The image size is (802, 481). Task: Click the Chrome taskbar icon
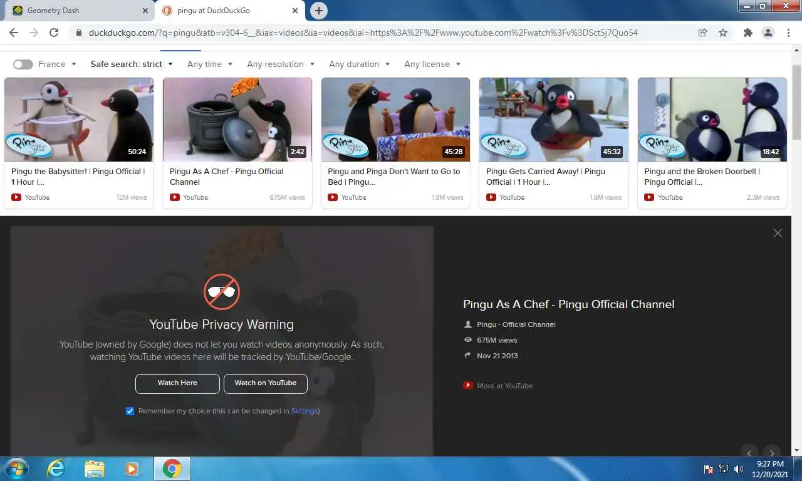[x=172, y=468]
